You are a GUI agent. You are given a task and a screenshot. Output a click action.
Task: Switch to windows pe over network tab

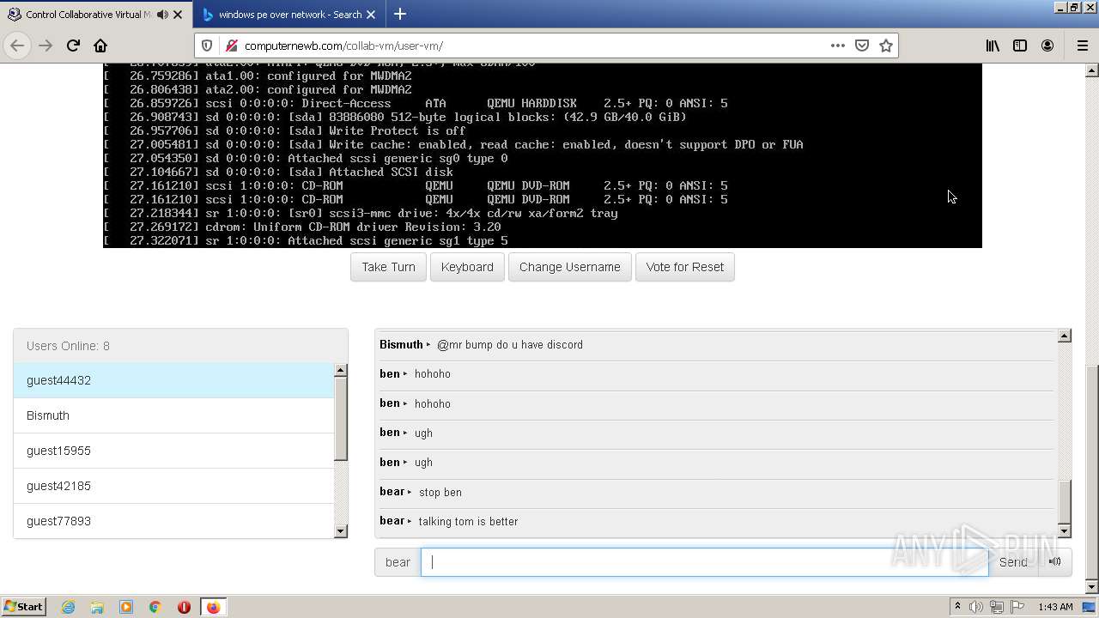pyautogui.click(x=288, y=15)
